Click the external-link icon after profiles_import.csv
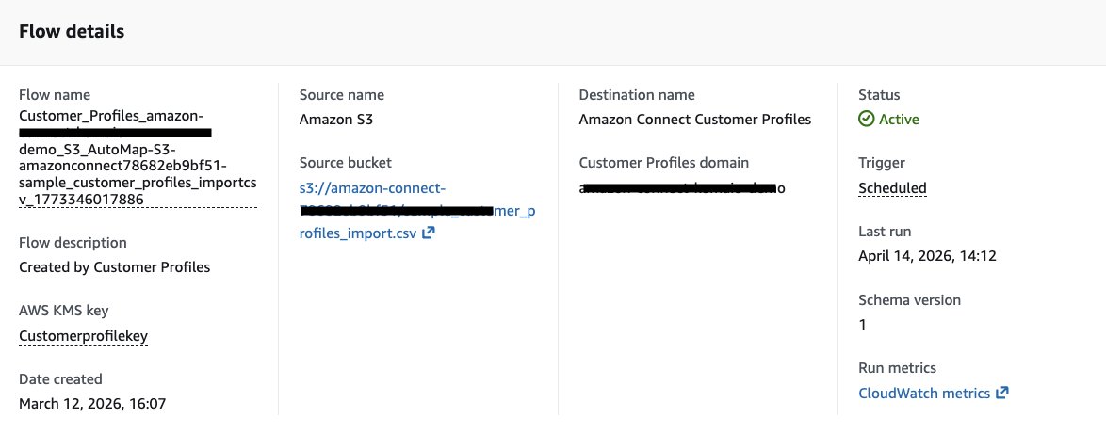1106x434 pixels. pos(428,233)
